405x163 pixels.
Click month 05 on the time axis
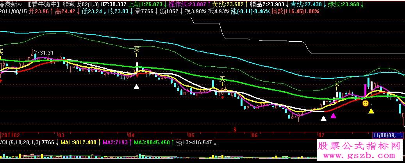click(x=191, y=135)
